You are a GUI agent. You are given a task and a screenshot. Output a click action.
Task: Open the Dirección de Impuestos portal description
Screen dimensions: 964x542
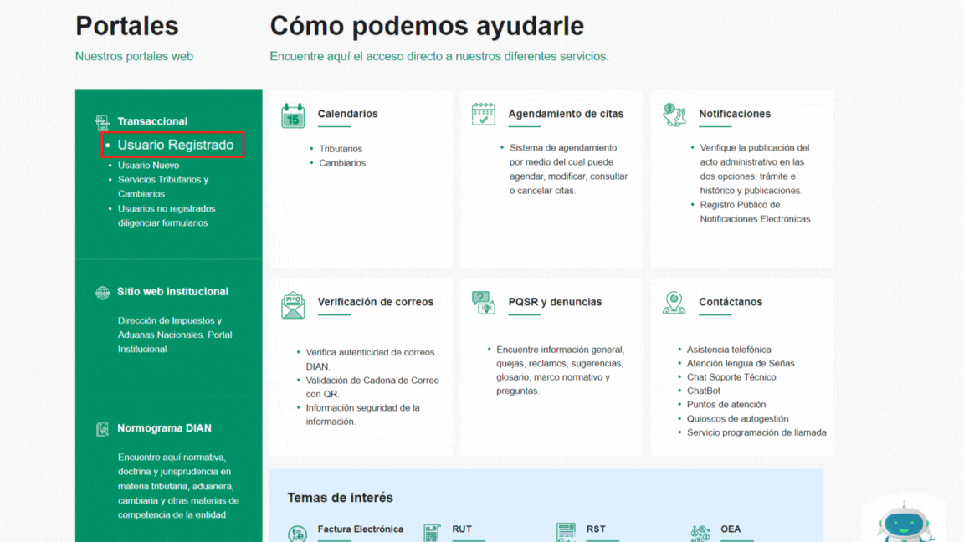coord(175,335)
